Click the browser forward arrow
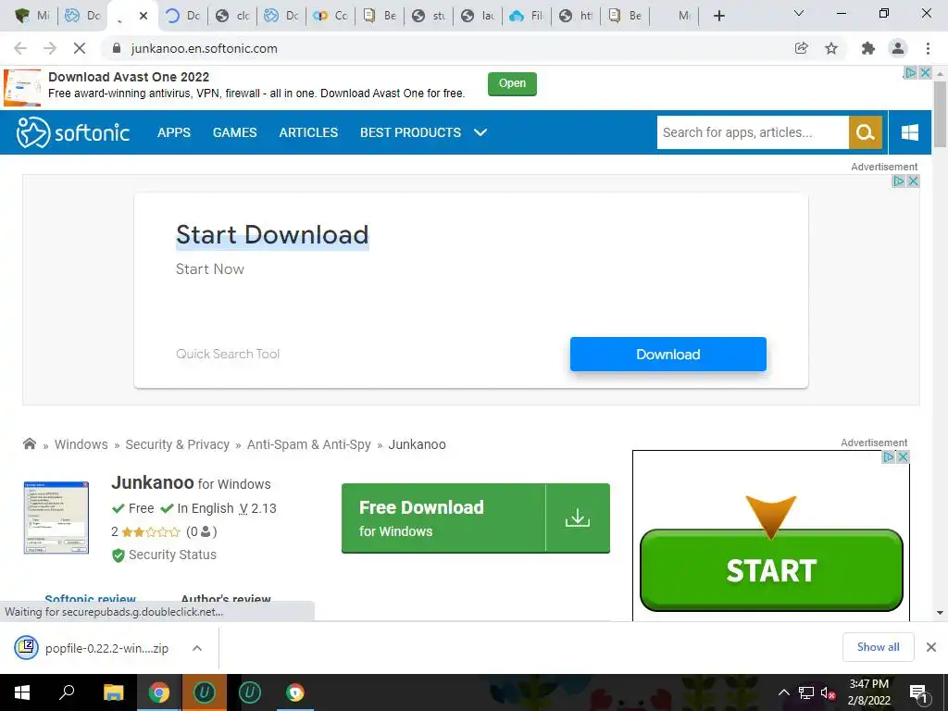 click(x=50, y=48)
